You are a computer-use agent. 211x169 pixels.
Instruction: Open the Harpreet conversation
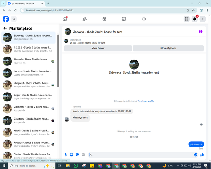tap(28, 85)
